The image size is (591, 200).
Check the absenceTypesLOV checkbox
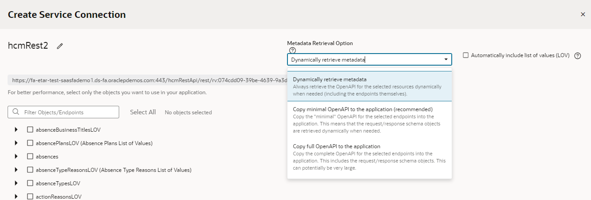coord(30,183)
